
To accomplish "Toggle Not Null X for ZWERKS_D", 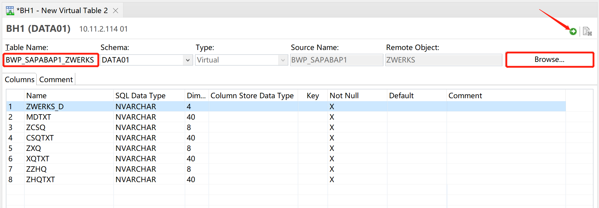I will (332, 107).
